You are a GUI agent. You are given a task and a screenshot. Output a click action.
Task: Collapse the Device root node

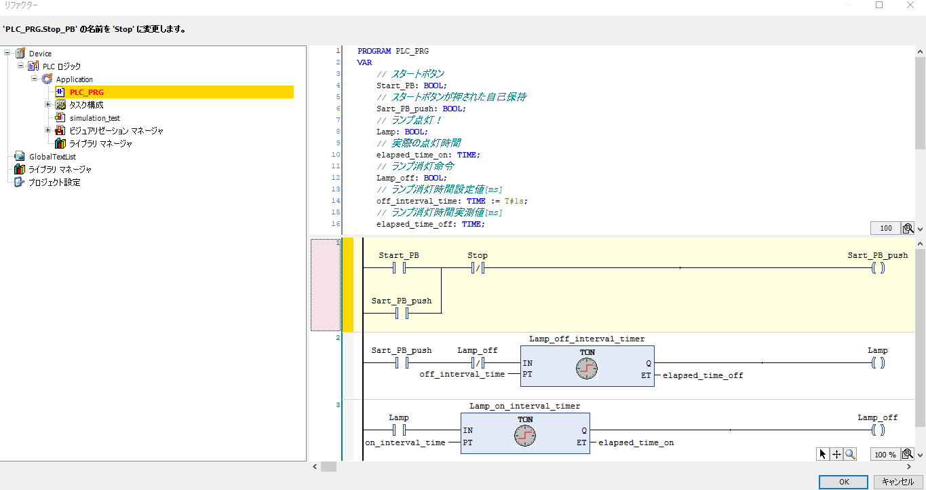tap(7, 53)
